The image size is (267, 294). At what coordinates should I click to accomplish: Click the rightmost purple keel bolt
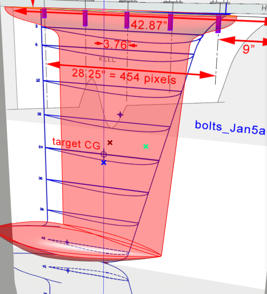click(218, 25)
